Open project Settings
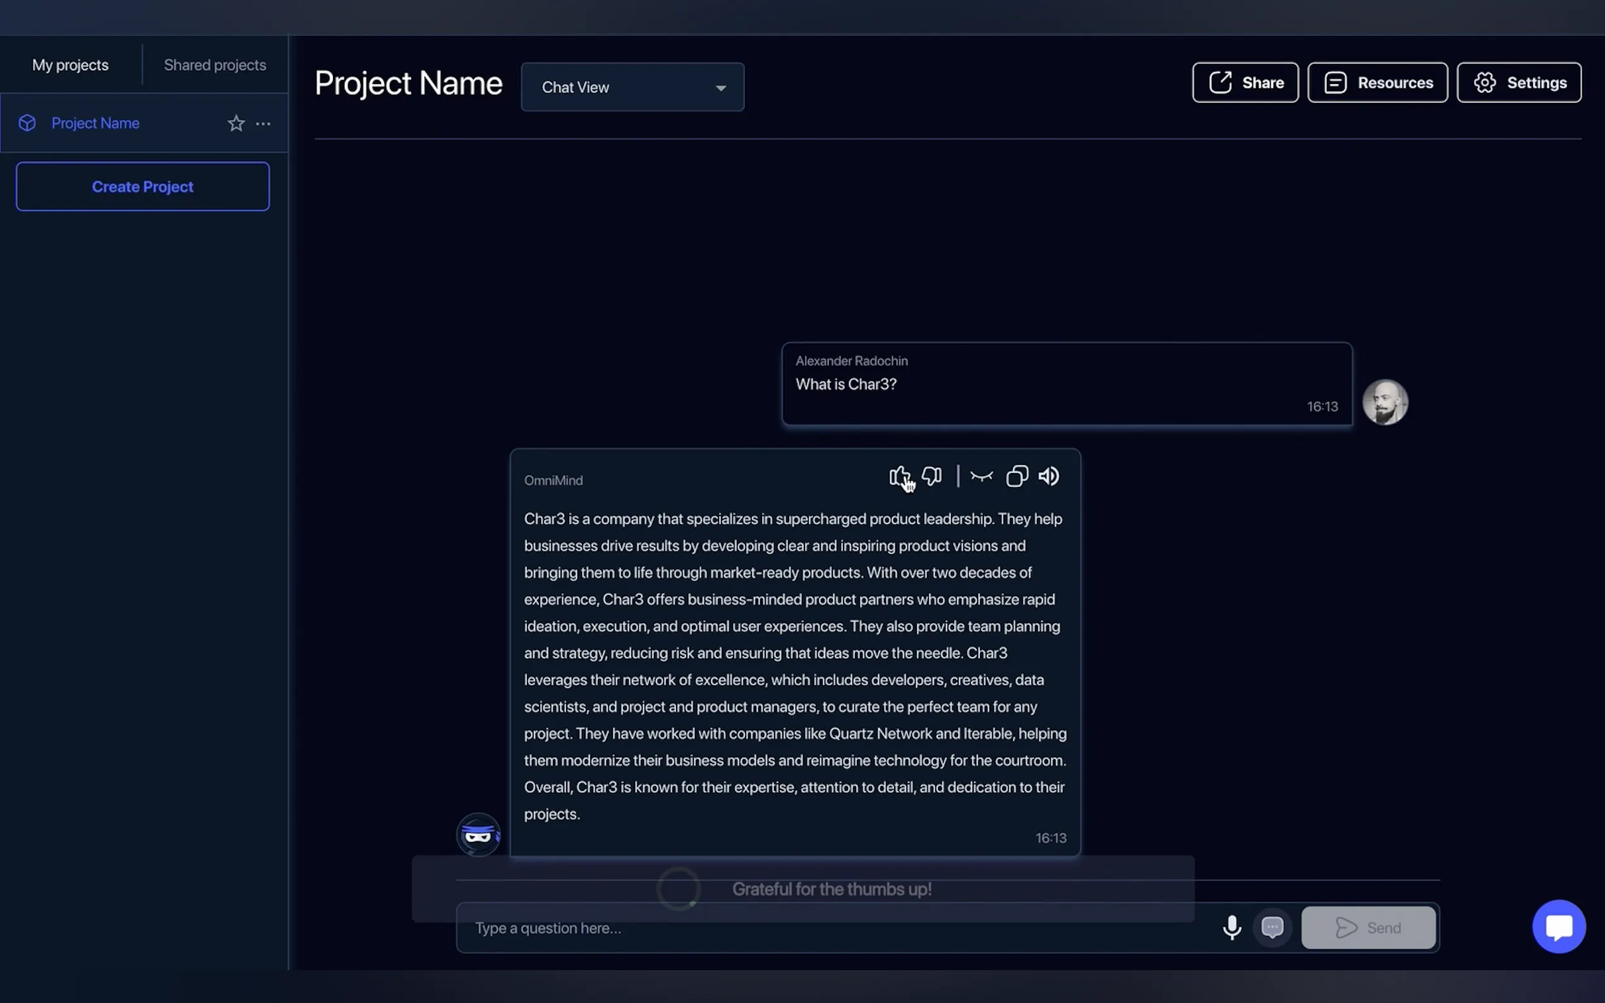Image resolution: width=1605 pixels, height=1003 pixels. point(1520,83)
